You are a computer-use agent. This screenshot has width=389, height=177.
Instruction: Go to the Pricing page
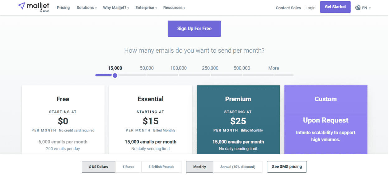tap(63, 7)
